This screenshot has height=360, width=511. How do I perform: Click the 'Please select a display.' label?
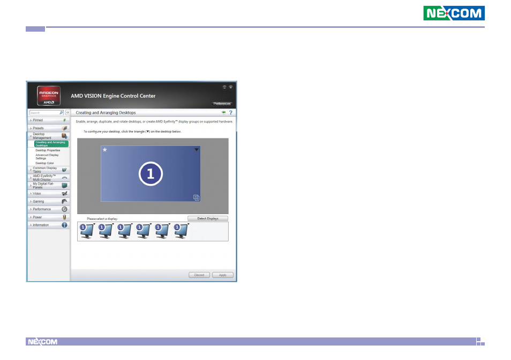(x=102, y=219)
